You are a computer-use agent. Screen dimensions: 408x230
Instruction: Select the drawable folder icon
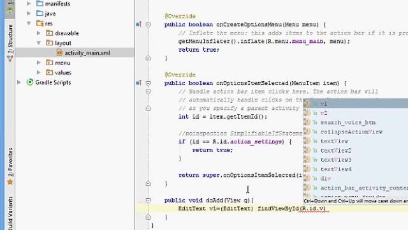[50, 33]
